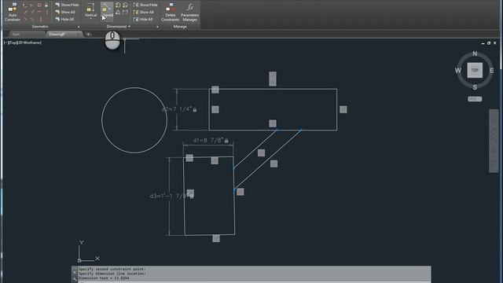503x283 pixels.
Task: Click the command line customize wrench icon
Action: (x=75, y=279)
